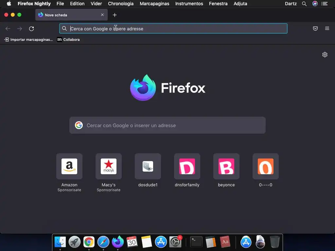Image resolution: width=335 pixels, height=251 pixels.
Task: Open Finder from the dock
Action: pos(60,242)
